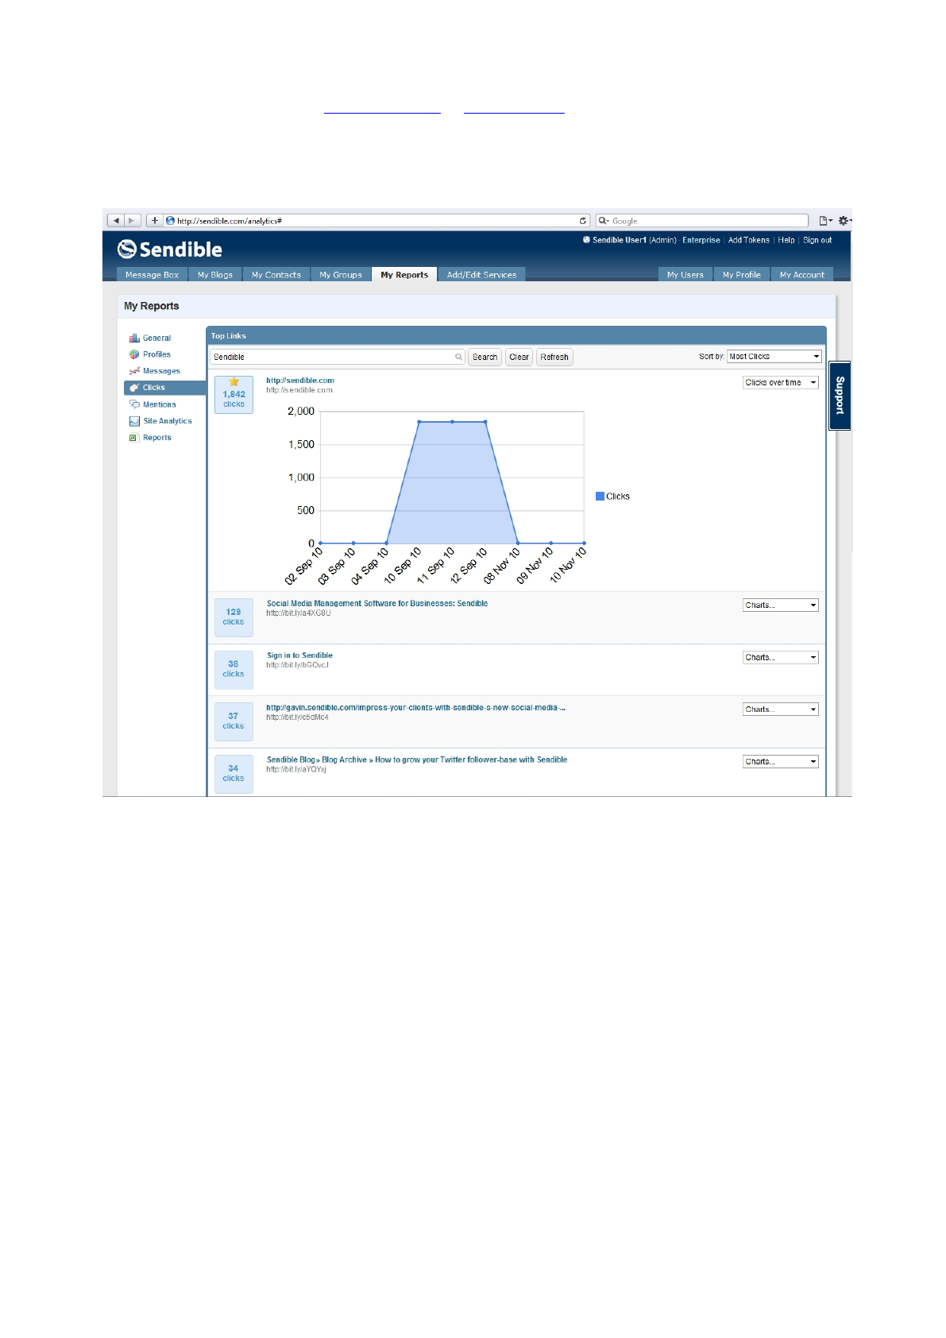946x1338 pixels.
Task: Click the blue Clicks legend swatch
Action: point(600,497)
